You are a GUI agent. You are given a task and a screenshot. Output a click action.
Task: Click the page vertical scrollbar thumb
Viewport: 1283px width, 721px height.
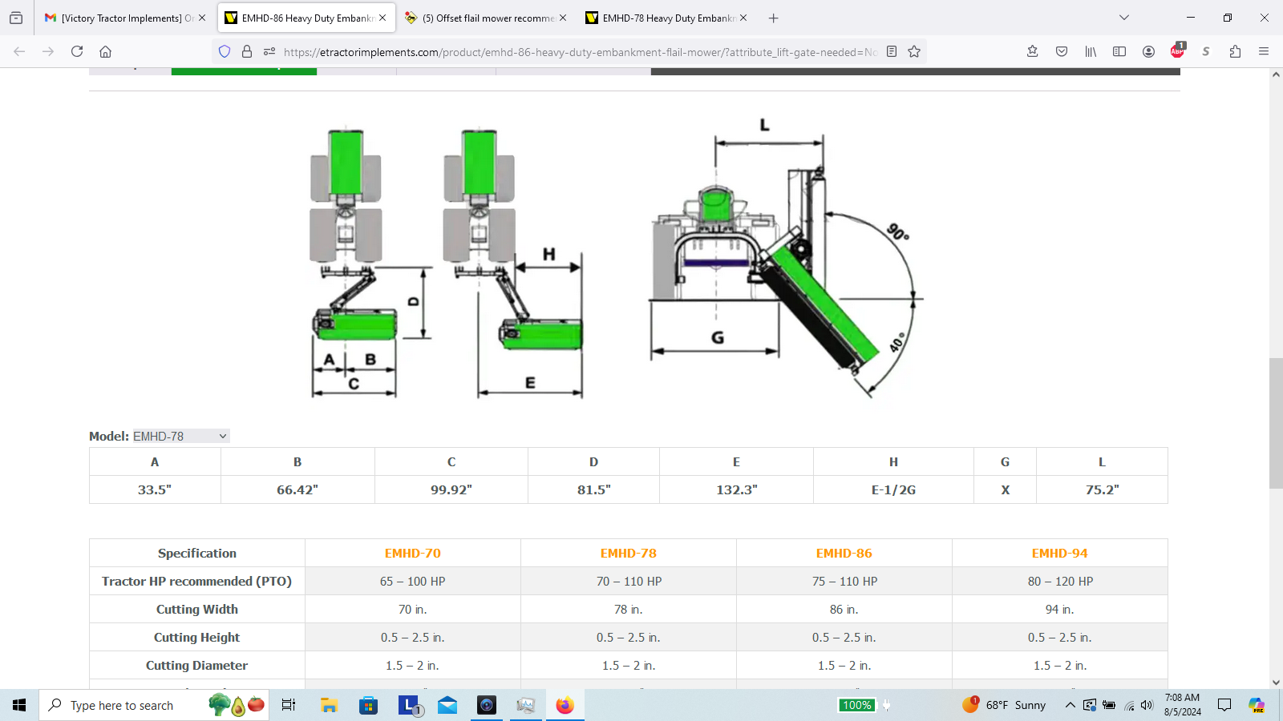coord(1276,423)
